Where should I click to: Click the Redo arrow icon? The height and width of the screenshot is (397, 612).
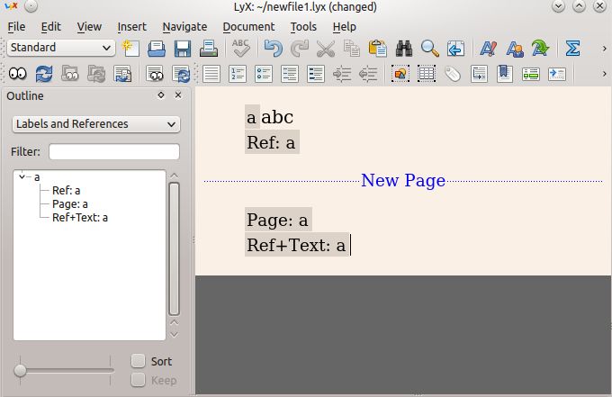(300, 49)
